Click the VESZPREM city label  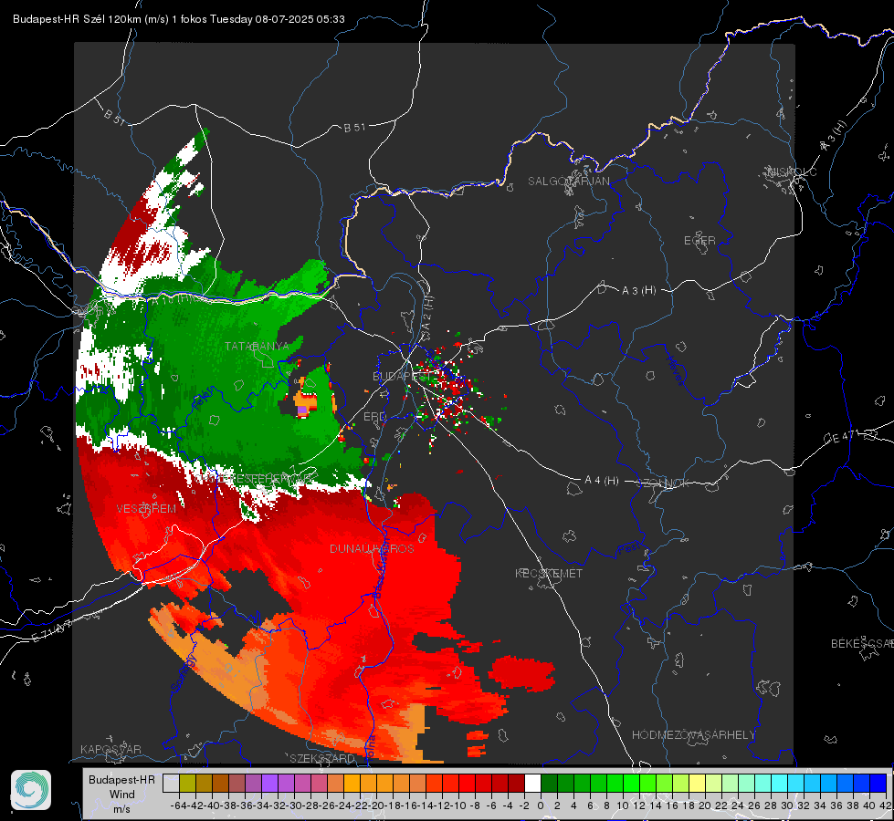pos(146,509)
